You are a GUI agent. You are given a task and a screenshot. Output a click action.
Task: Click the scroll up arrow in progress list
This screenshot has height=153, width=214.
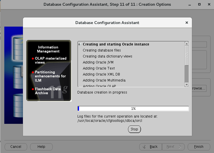(186, 44)
